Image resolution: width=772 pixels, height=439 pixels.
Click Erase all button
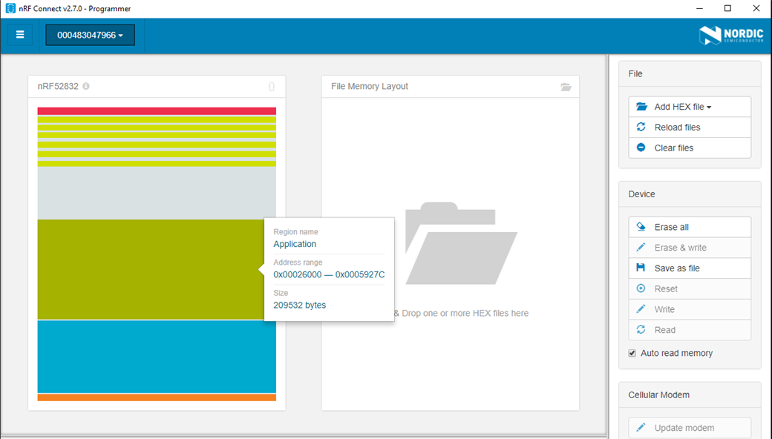point(690,227)
